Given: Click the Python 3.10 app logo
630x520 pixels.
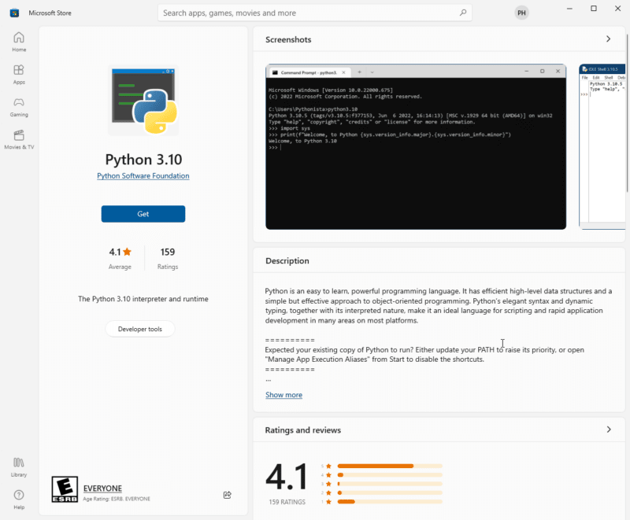Looking at the screenshot, I should coord(143,99).
